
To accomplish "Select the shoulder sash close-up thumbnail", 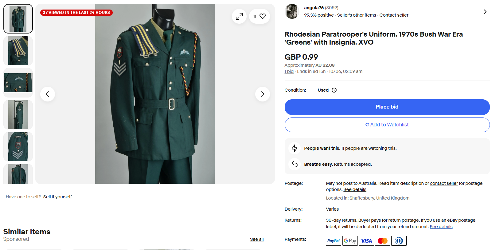I will tap(18, 51).
